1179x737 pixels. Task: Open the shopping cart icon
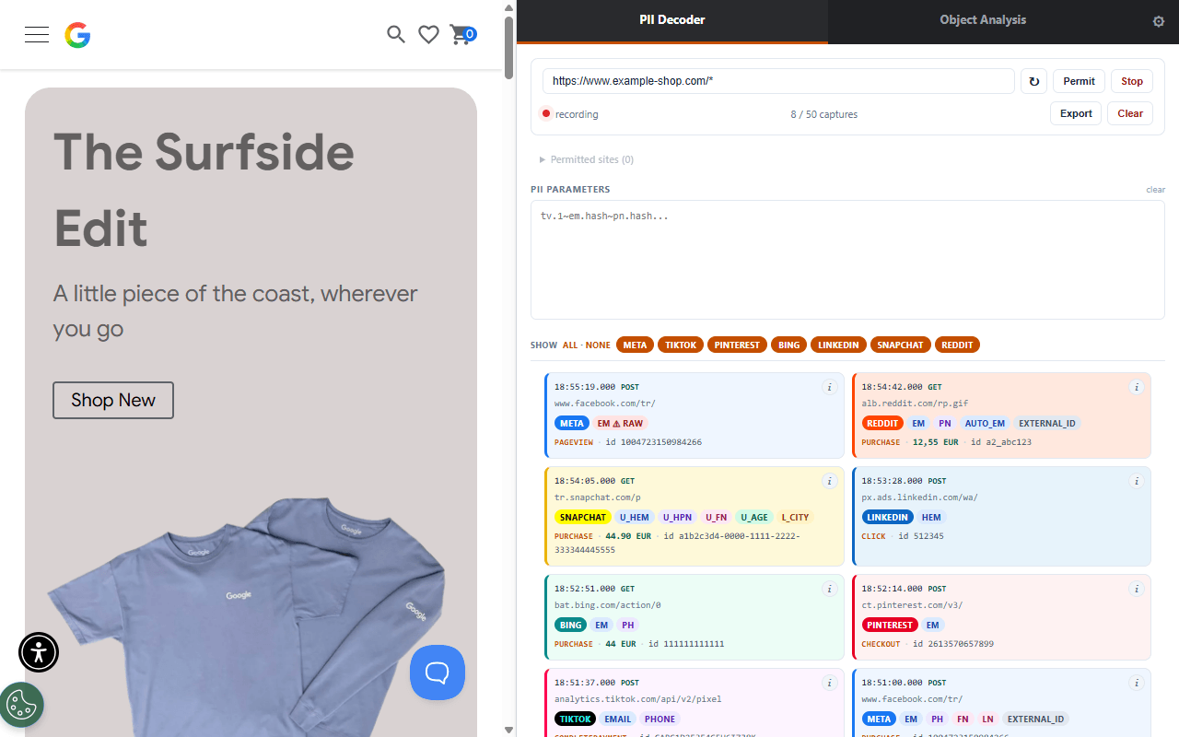[461, 35]
